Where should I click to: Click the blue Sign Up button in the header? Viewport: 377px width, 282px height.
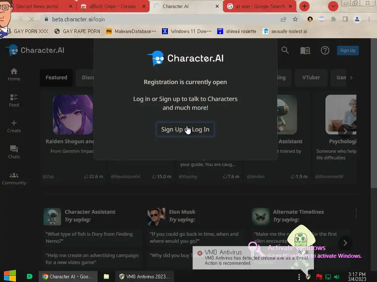[x=348, y=50]
